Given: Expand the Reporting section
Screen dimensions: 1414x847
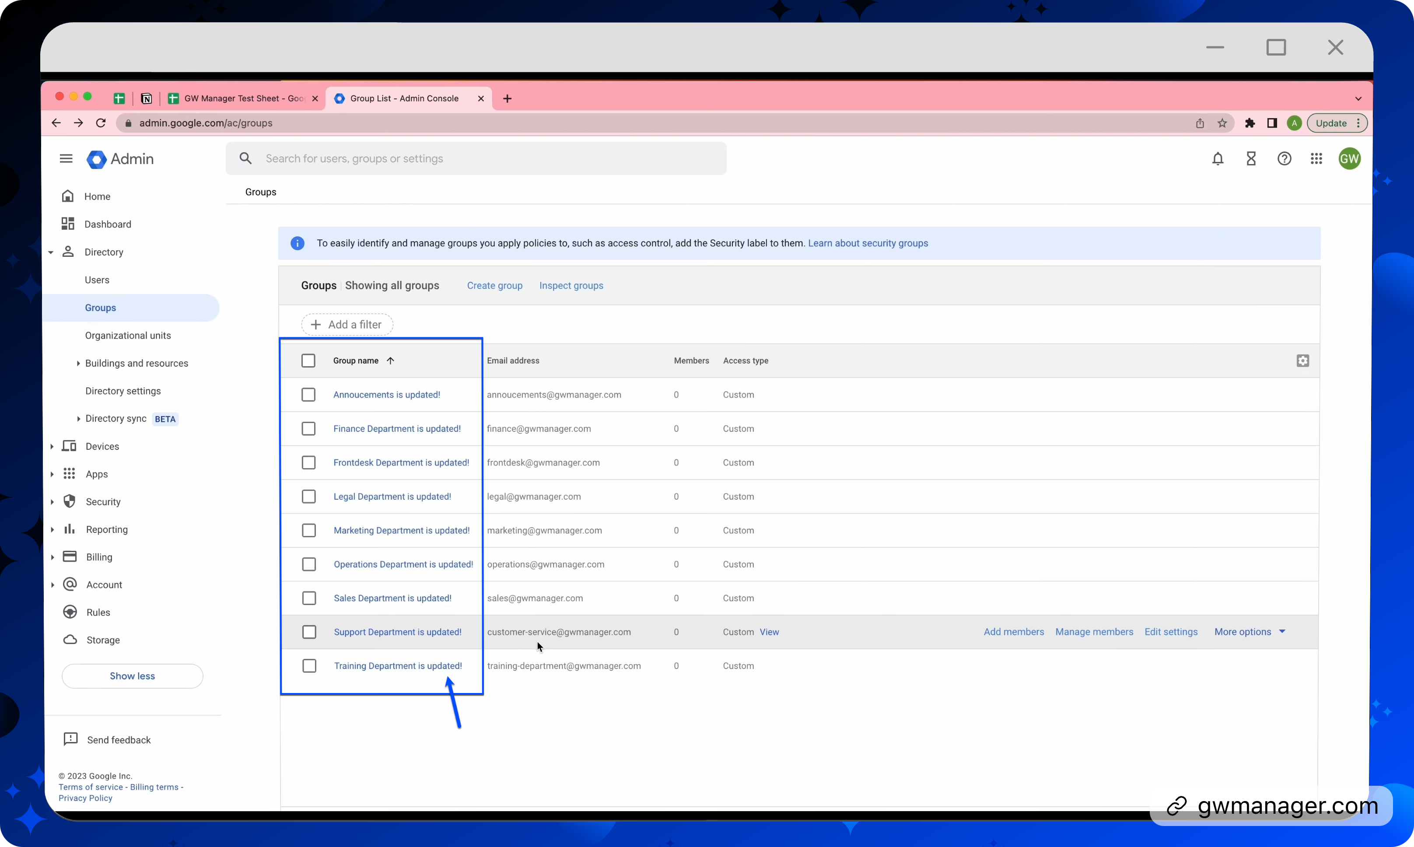Looking at the screenshot, I should [x=52, y=530].
